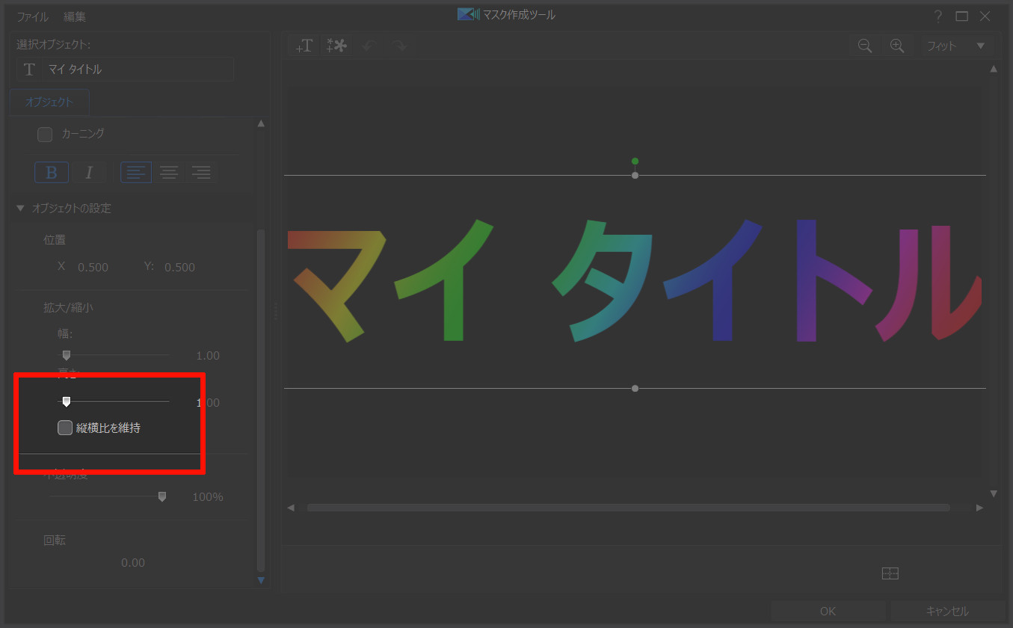Click the キャンセル button
Screen dimensions: 1013x628
tap(947, 611)
